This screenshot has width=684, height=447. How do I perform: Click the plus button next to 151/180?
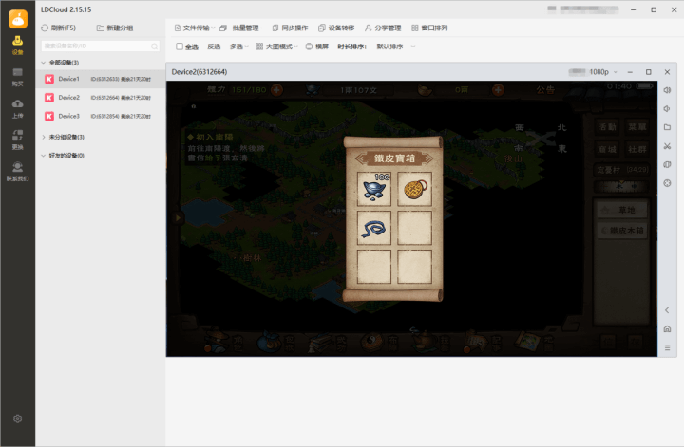(x=276, y=90)
